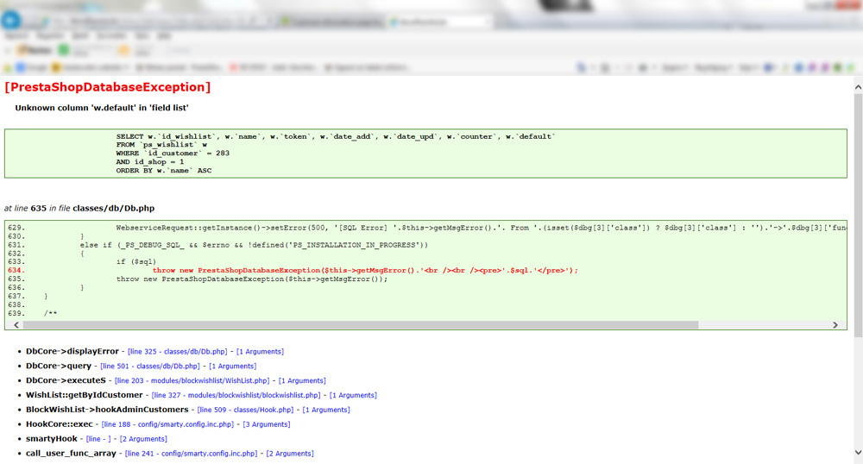Click the DbCore->query function name
The height and width of the screenshot is (464, 863).
(59, 367)
